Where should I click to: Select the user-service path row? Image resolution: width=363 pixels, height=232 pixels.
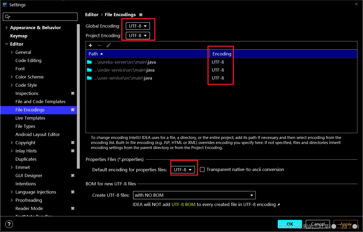221,78
